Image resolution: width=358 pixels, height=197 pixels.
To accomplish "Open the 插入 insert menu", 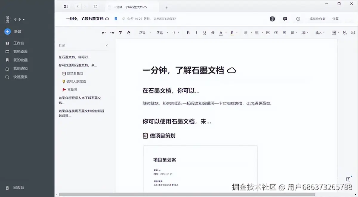I will (x=320, y=33).
